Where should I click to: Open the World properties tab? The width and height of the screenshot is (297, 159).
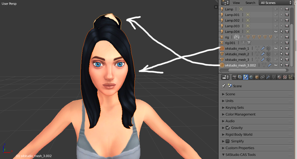[251, 77]
